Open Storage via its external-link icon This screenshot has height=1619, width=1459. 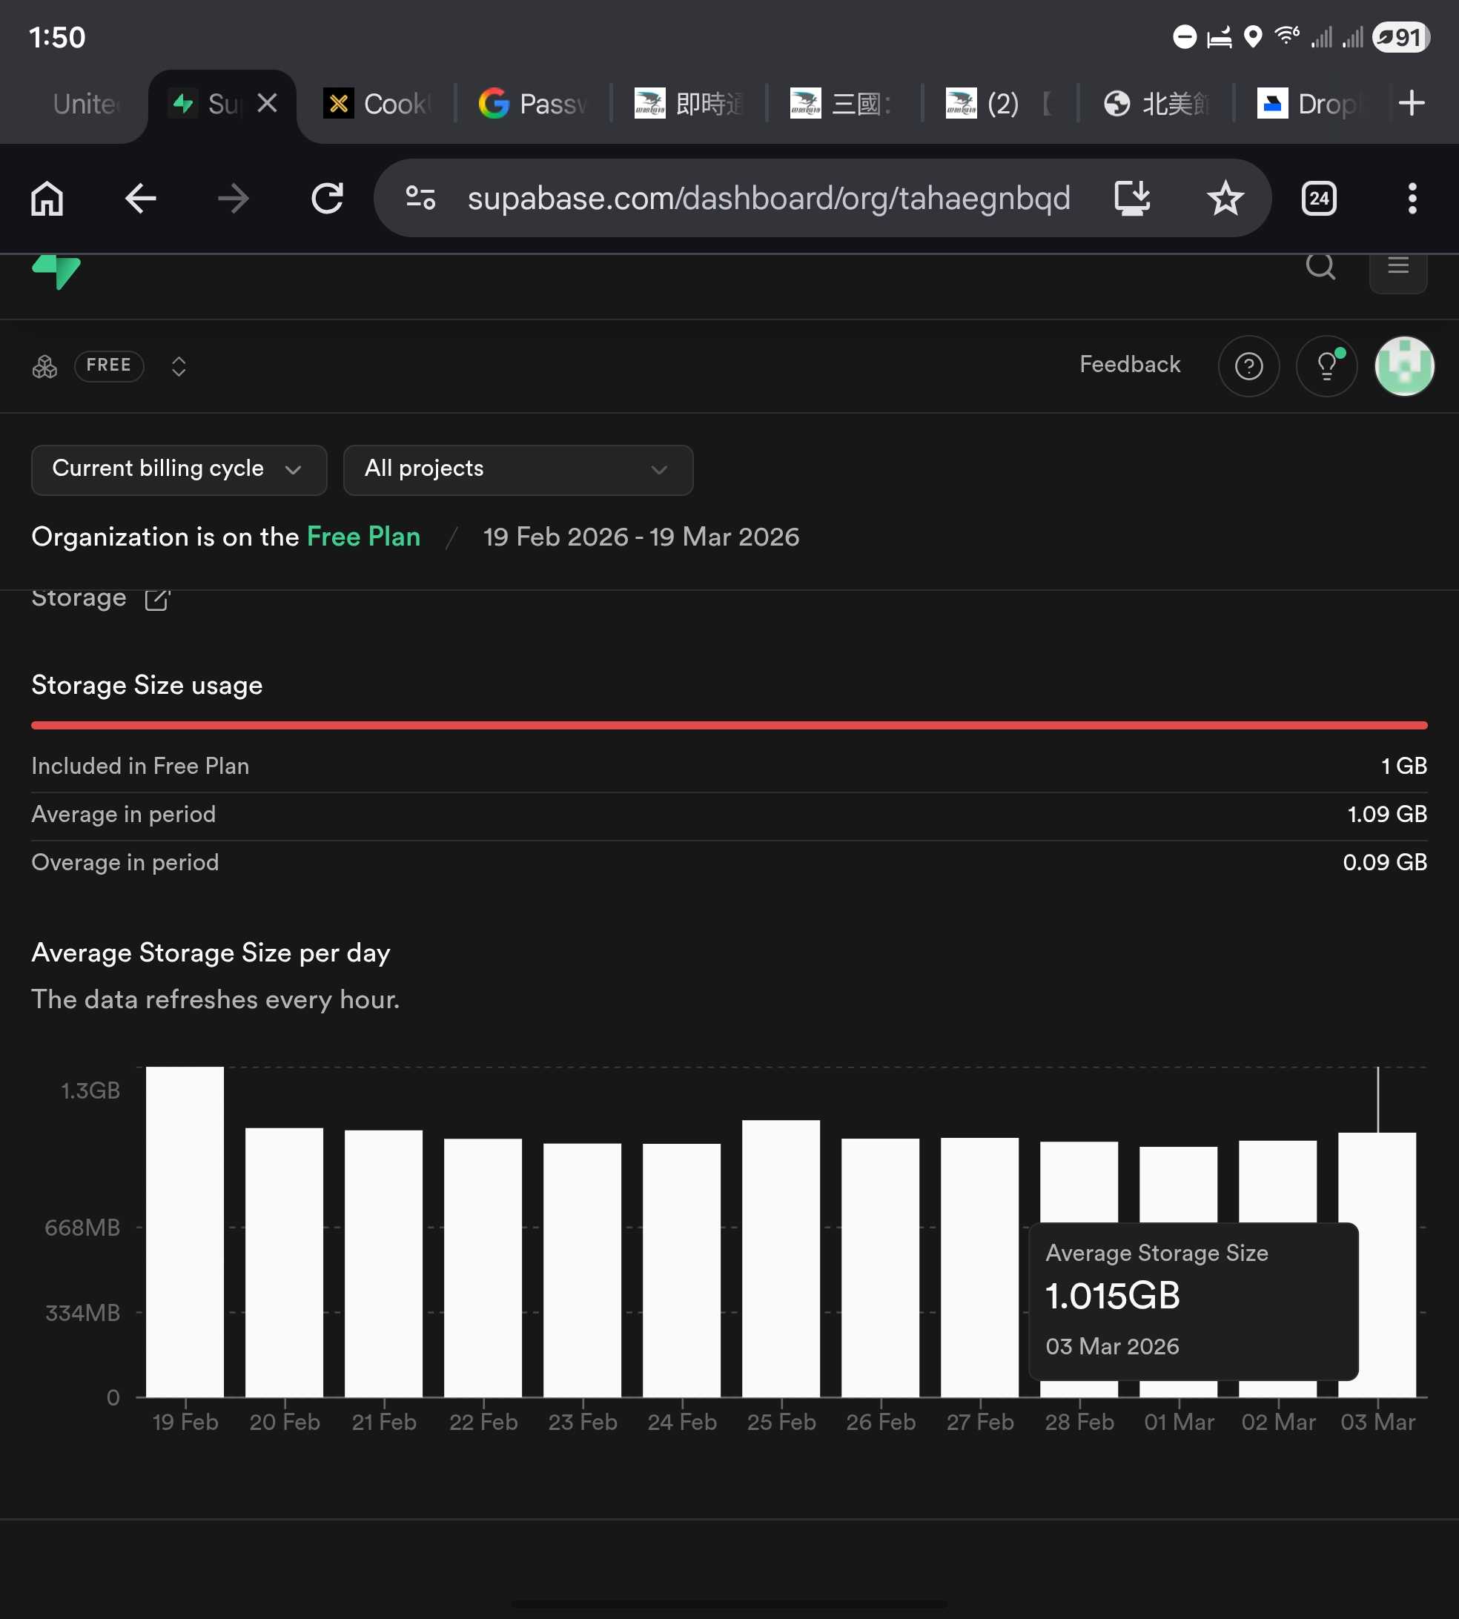point(156,600)
